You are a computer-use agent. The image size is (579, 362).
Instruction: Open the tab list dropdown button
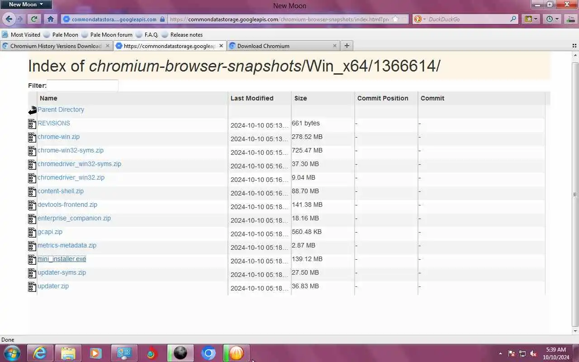(x=574, y=46)
